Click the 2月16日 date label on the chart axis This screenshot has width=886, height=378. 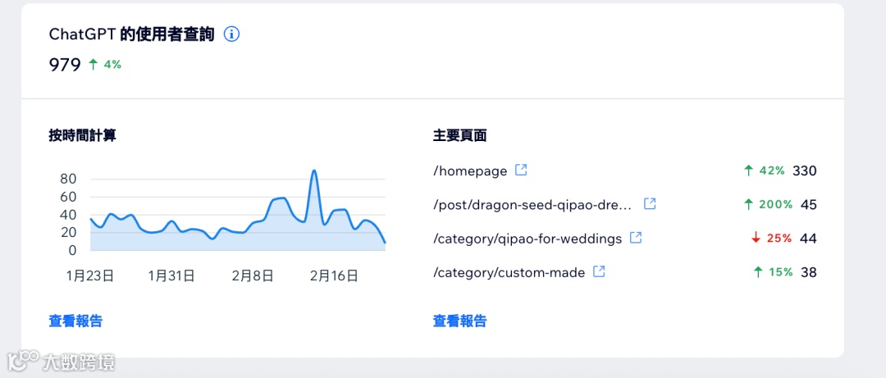coord(334,276)
